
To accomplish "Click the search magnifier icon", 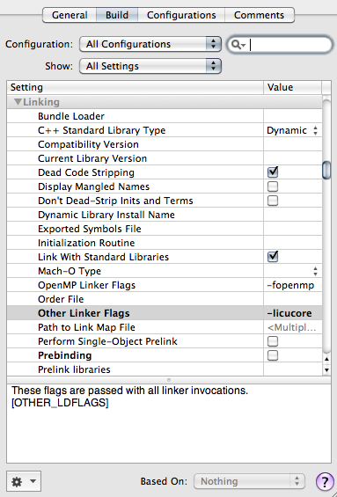I will 238,45.
